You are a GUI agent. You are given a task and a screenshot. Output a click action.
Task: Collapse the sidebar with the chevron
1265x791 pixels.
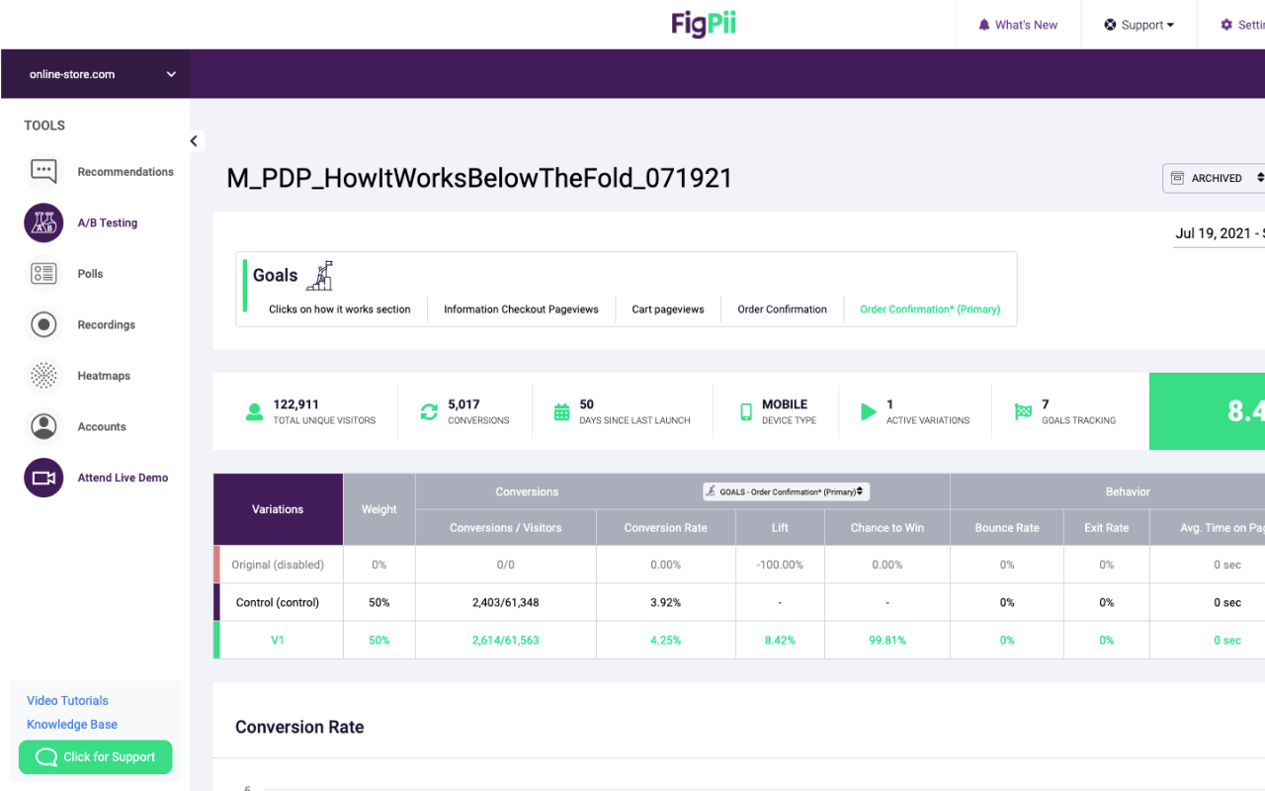[194, 140]
